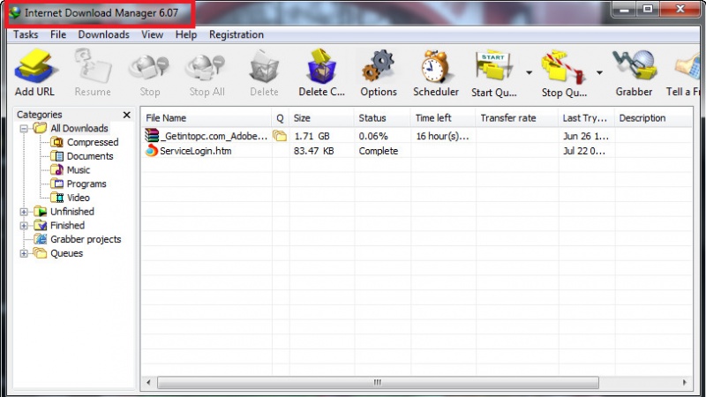
Task: Sort by File Name column header
Action: pos(207,118)
